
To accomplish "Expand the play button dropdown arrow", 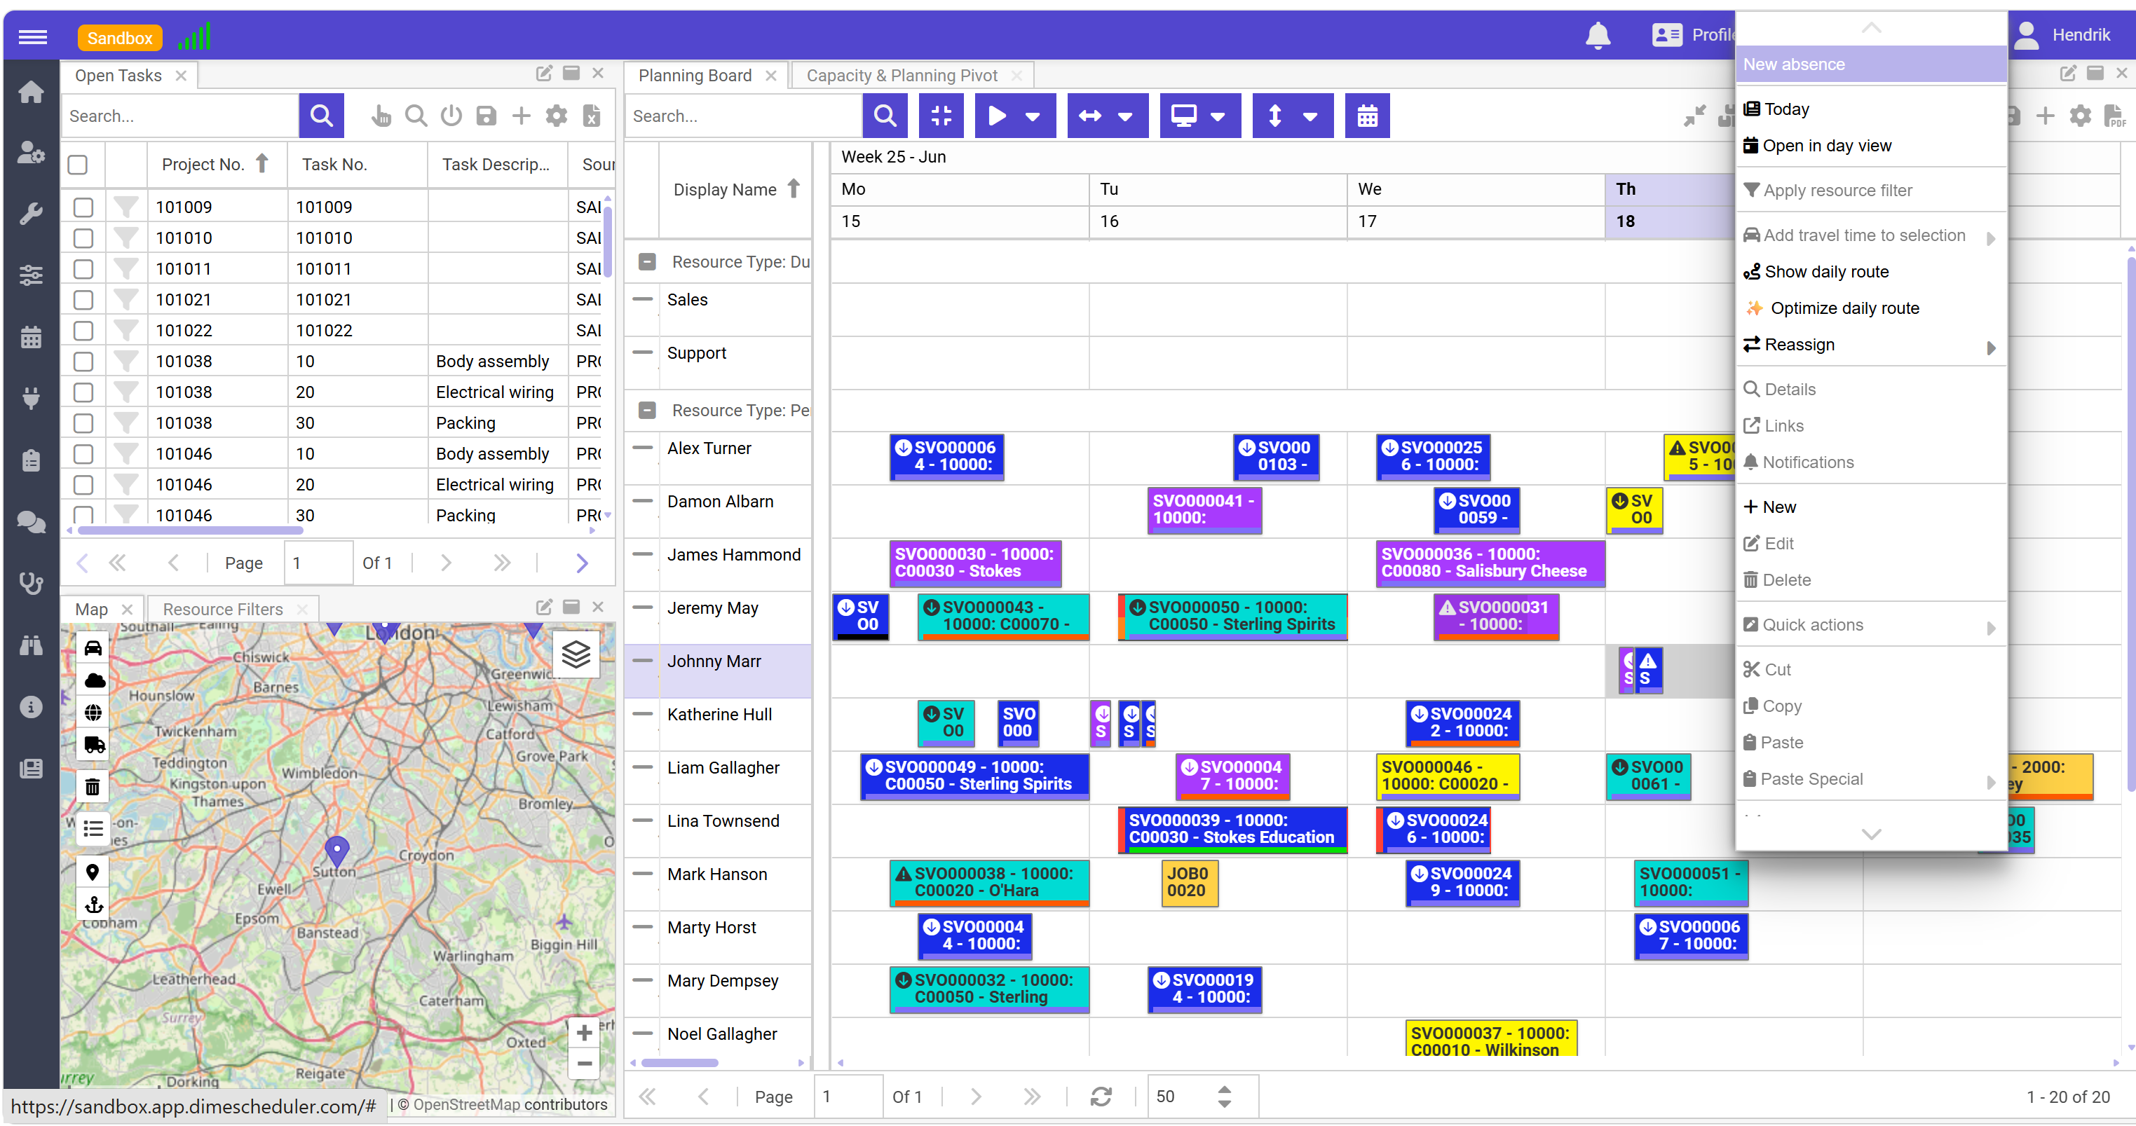I will pyautogui.click(x=1033, y=116).
